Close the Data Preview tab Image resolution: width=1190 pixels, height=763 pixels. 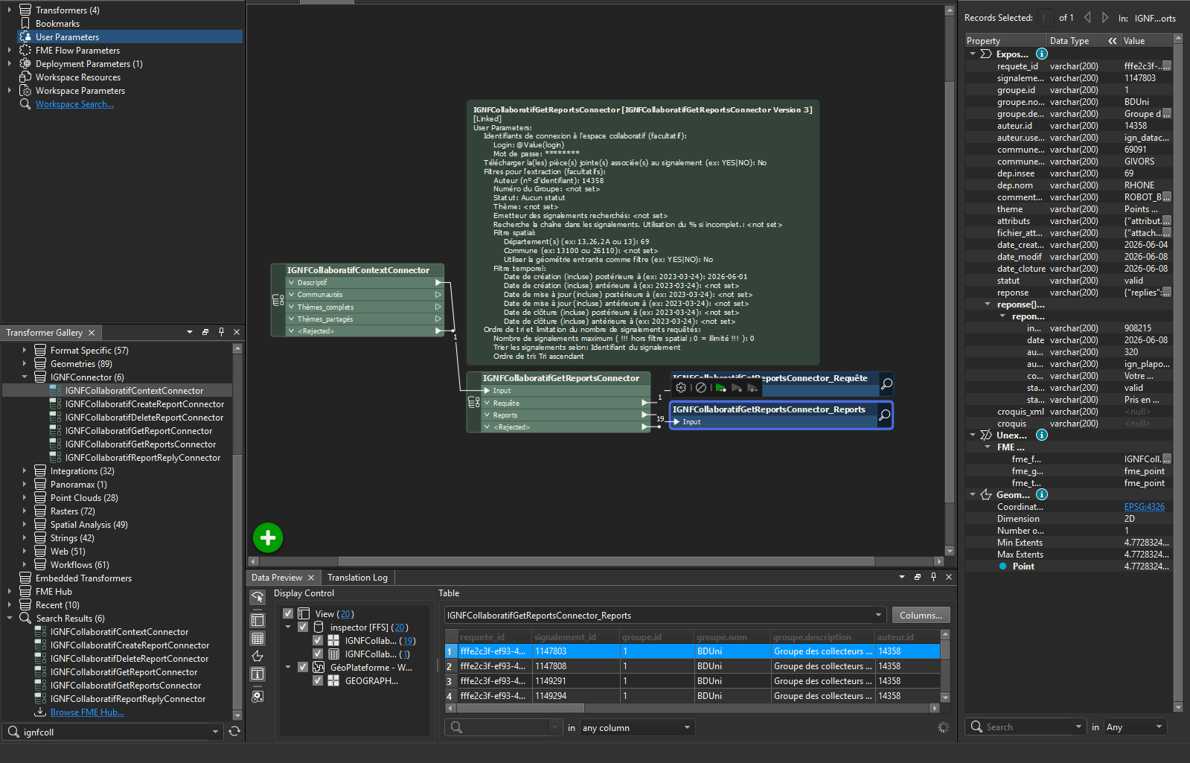pos(311,577)
